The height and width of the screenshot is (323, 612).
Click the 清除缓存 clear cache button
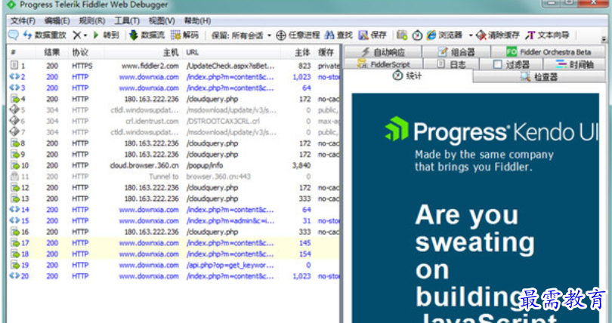pos(498,35)
